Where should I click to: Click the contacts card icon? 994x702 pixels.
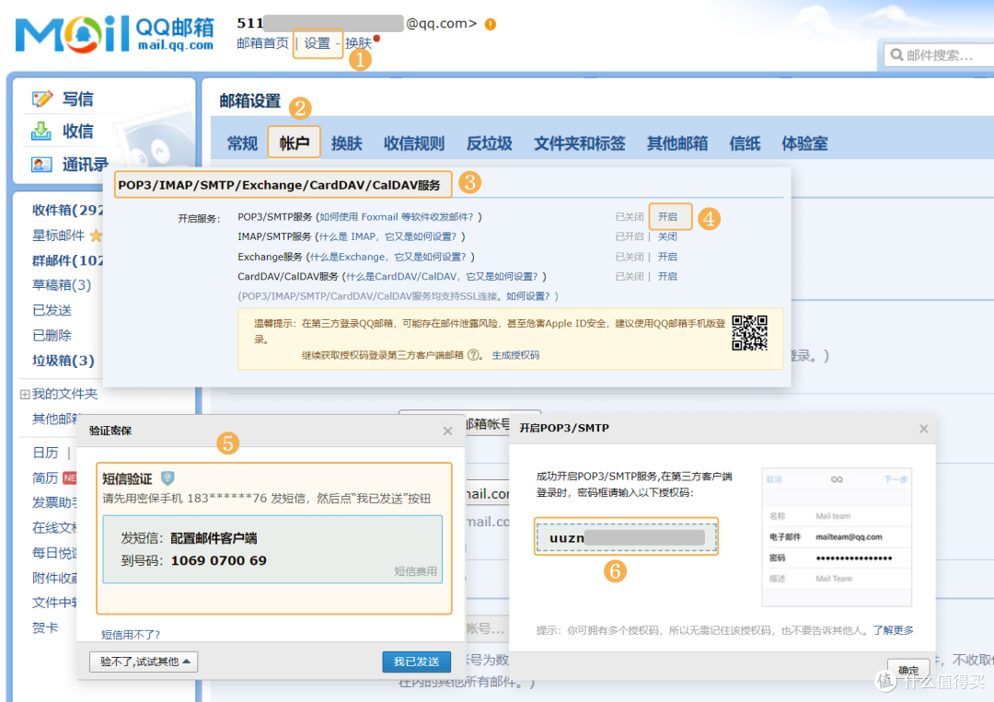pos(41,165)
